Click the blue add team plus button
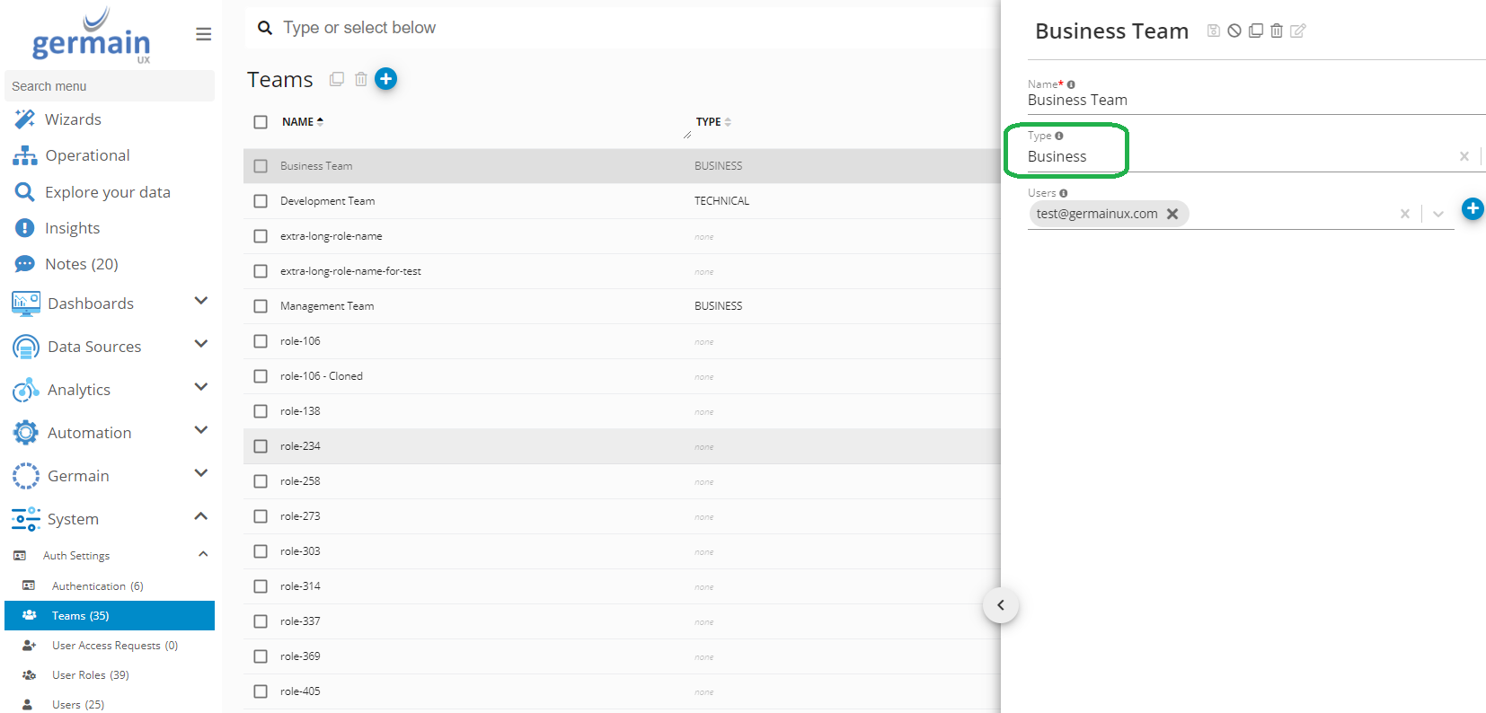The height and width of the screenshot is (713, 1486). click(x=385, y=79)
